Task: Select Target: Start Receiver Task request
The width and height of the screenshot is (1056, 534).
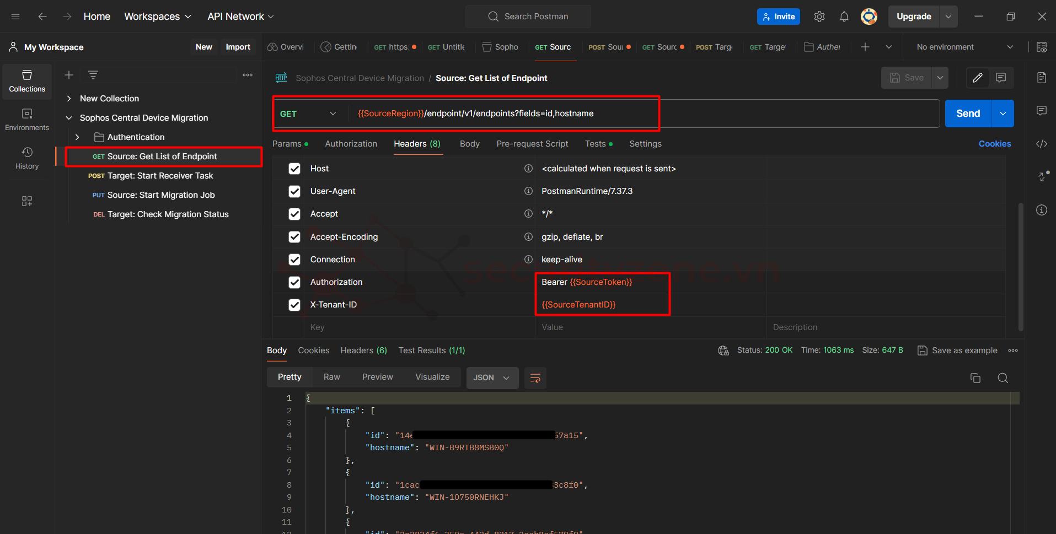Action: (x=160, y=176)
